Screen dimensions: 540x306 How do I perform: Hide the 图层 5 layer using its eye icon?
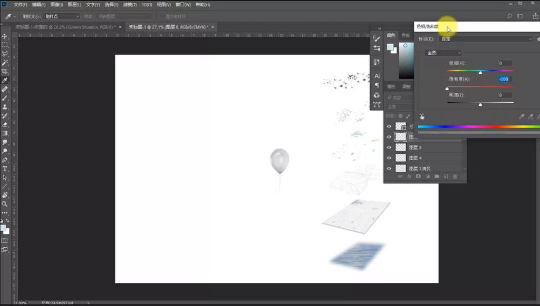(x=389, y=147)
